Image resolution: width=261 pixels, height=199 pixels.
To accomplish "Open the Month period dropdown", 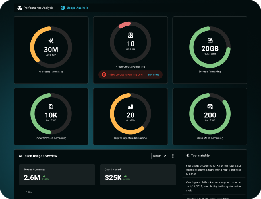I will [x=160, y=156].
